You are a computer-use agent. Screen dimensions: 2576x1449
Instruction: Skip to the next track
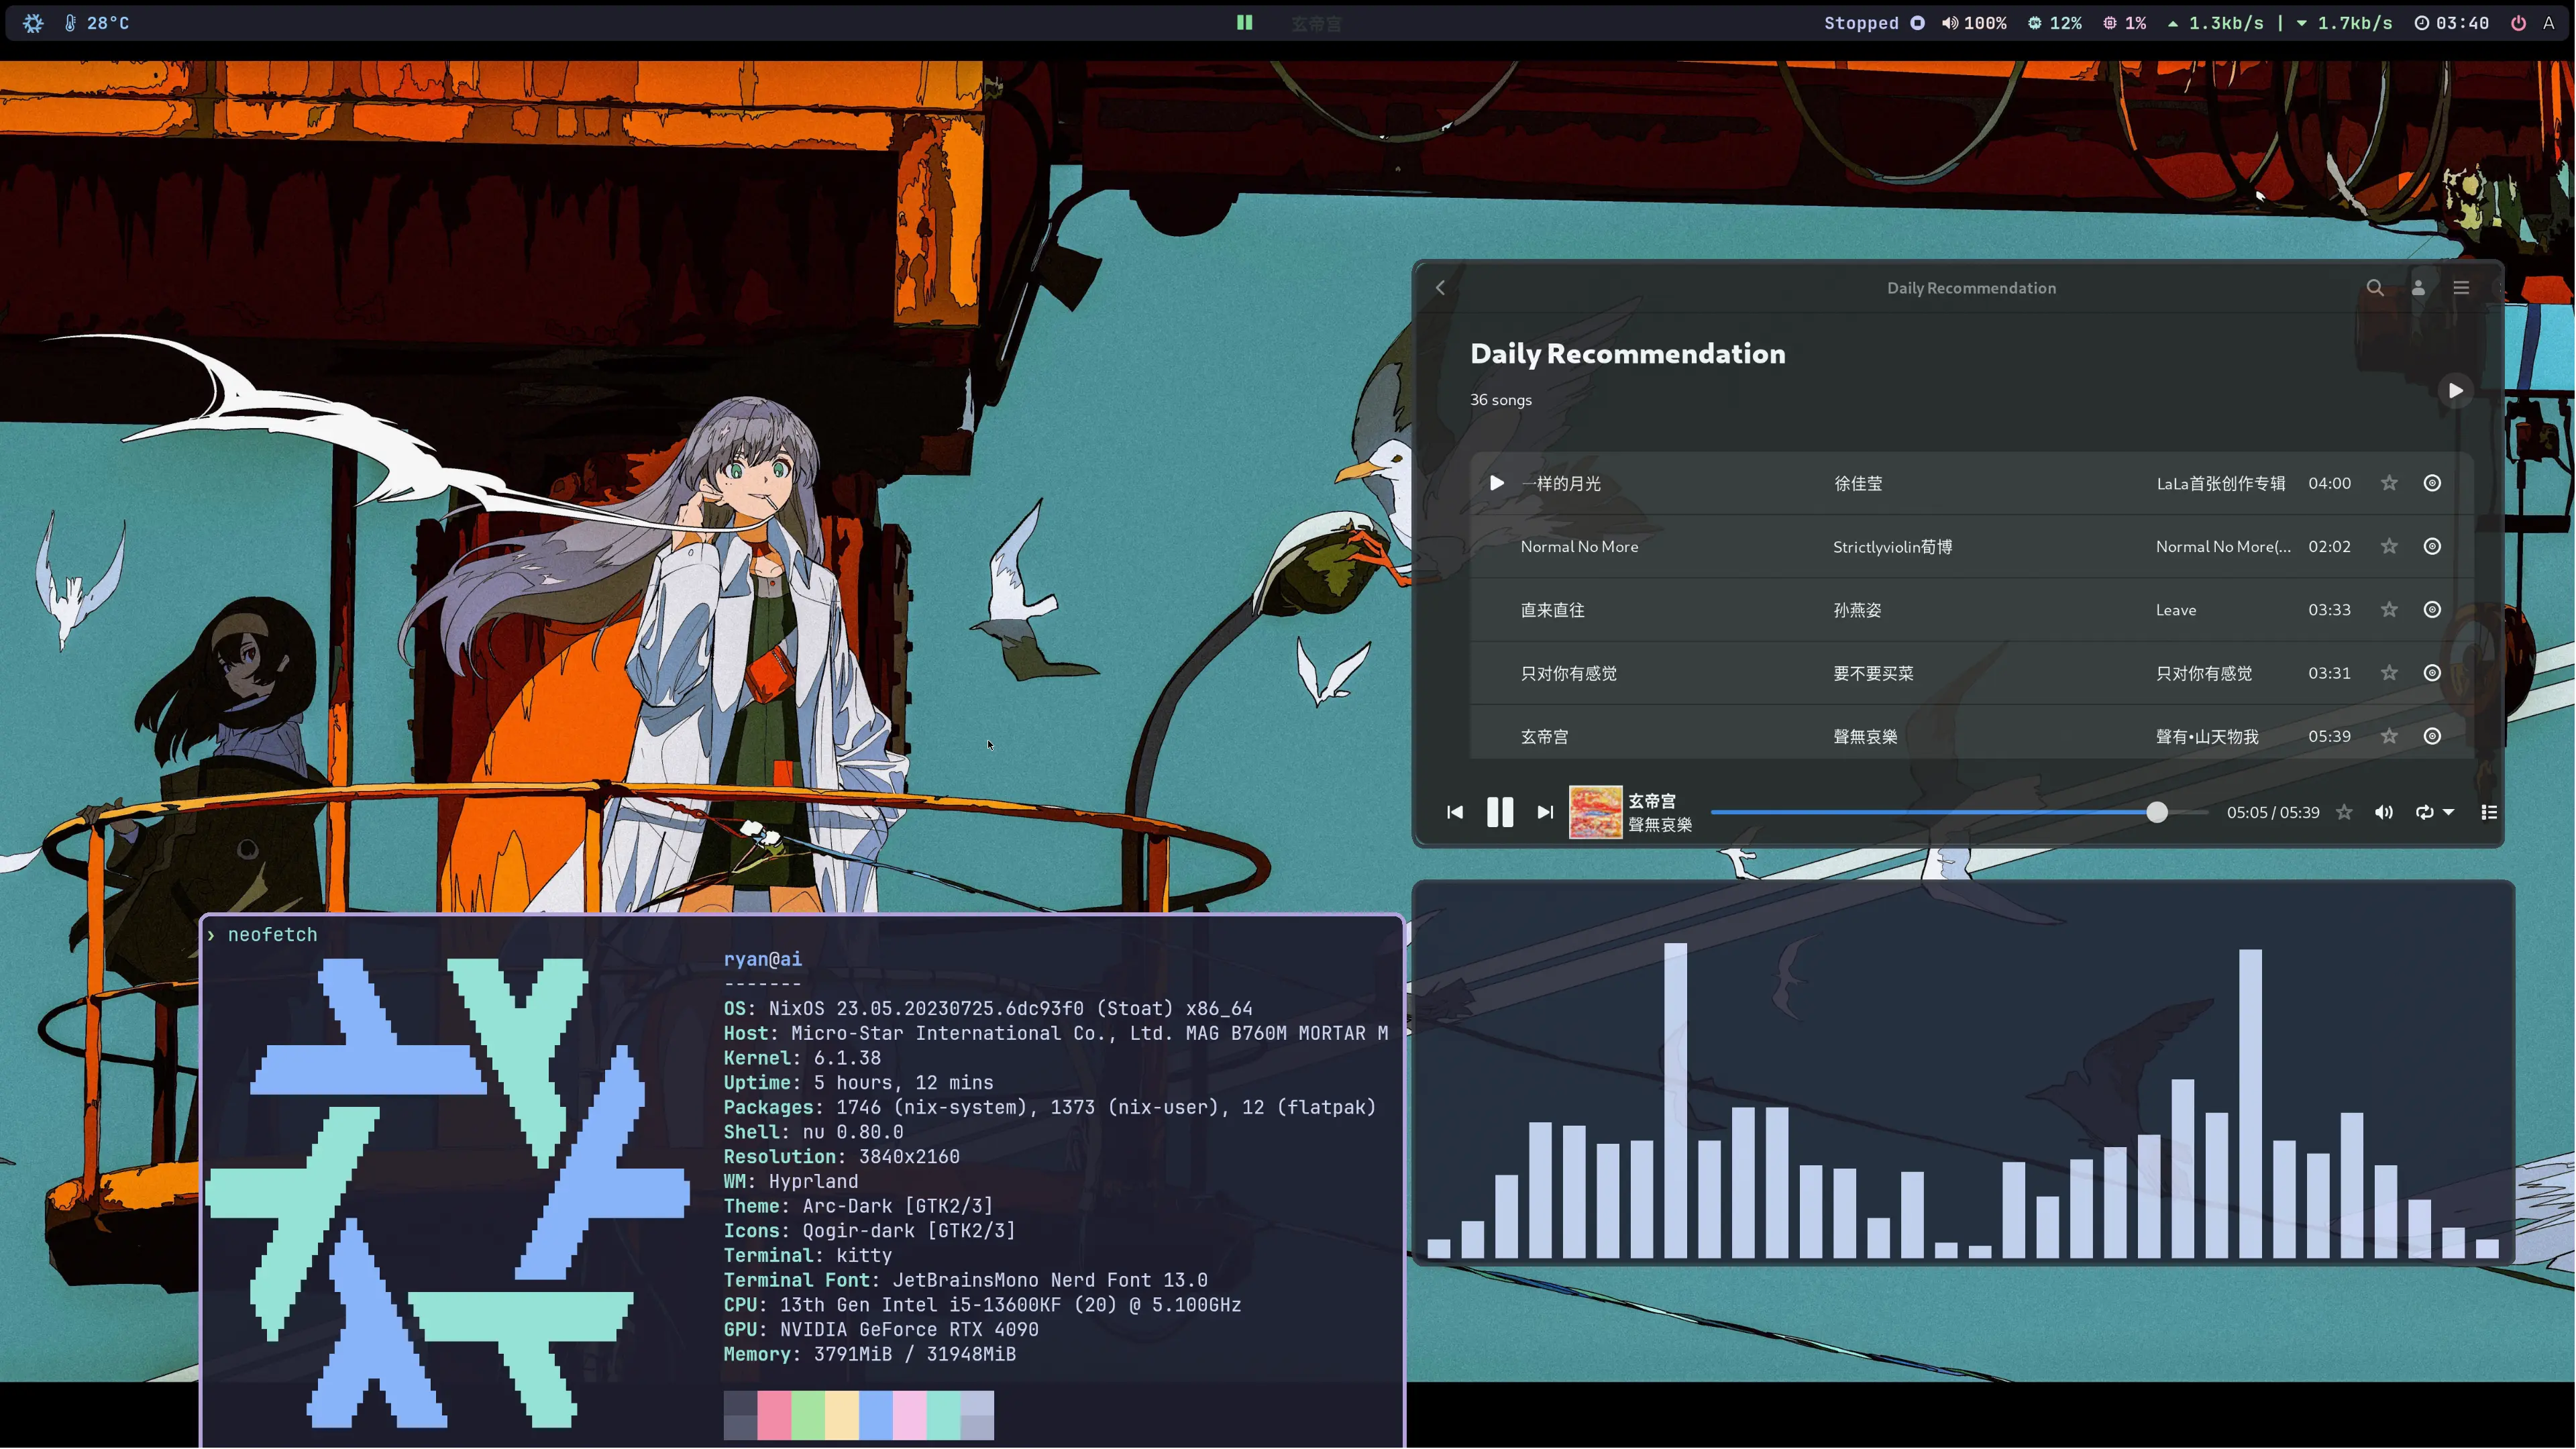pyautogui.click(x=1545, y=812)
